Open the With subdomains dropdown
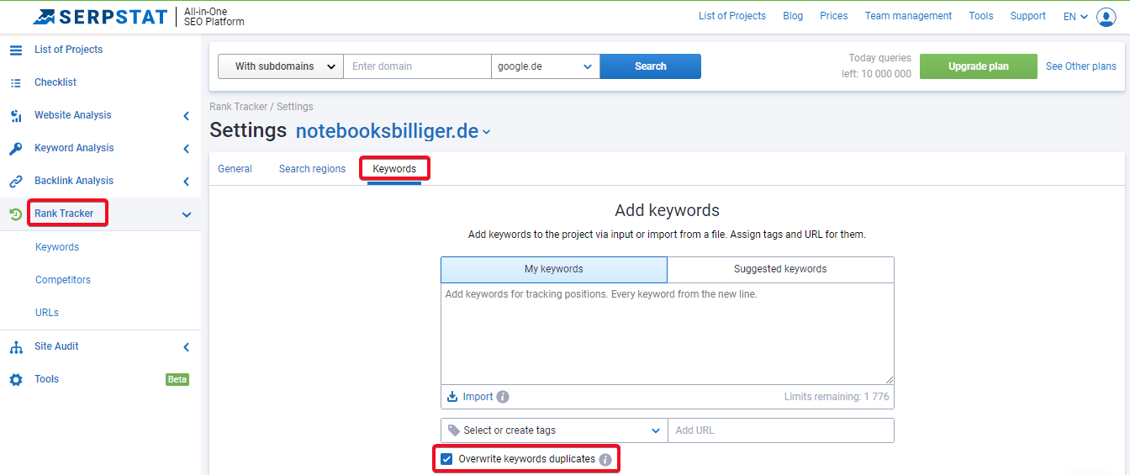 coord(281,66)
